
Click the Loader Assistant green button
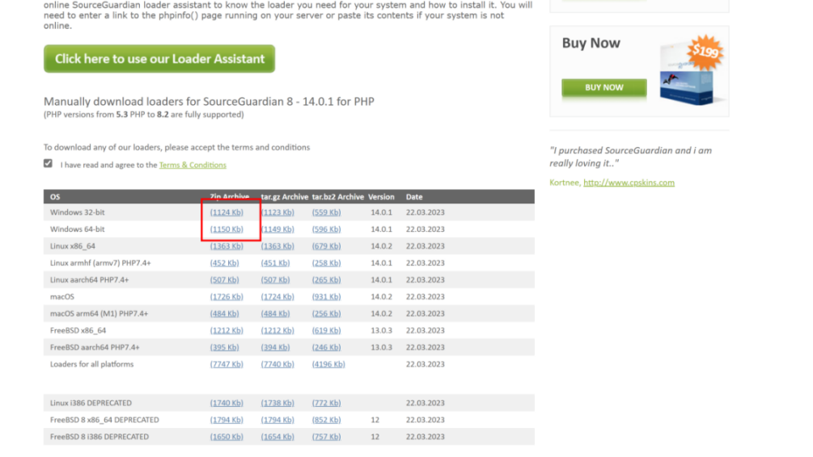coord(159,59)
